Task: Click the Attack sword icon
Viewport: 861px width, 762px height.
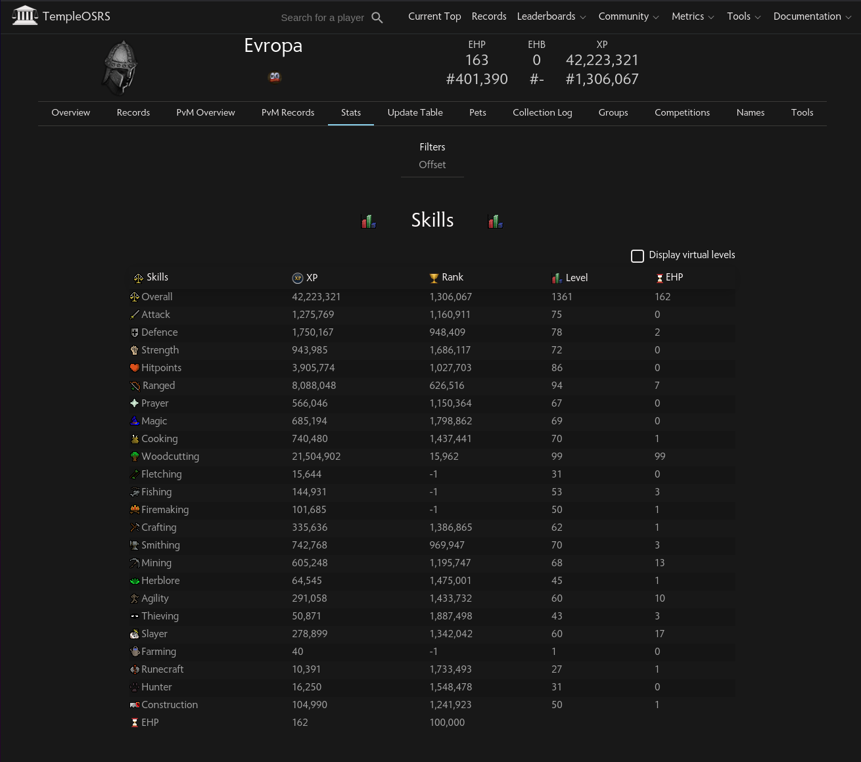Action: coord(135,315)
